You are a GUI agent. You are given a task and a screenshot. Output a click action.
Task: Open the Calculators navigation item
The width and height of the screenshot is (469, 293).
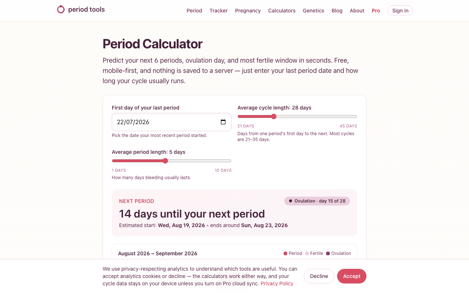pyautogui.click(x=282, y=11)
